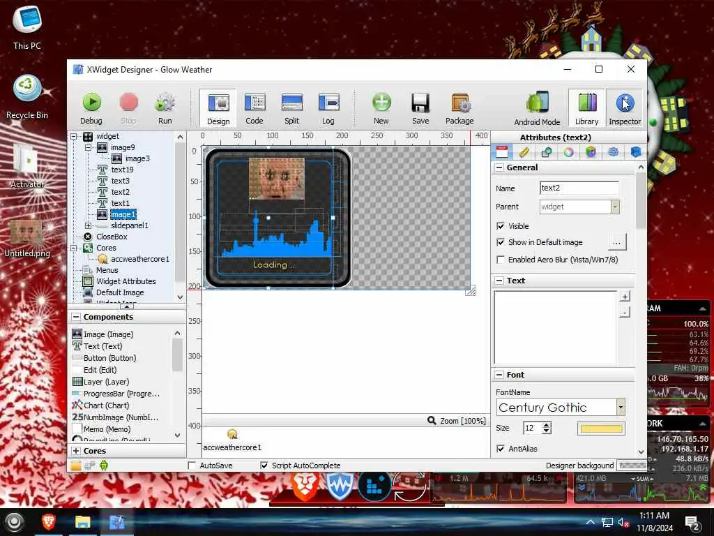
Task: Click the Designer background swatch
Action: point(631,466)
